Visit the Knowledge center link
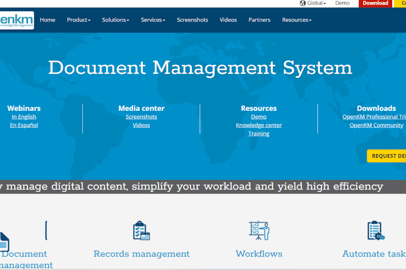Image resolution: width=406 pixels, height=270 pixels. [259, 125]
